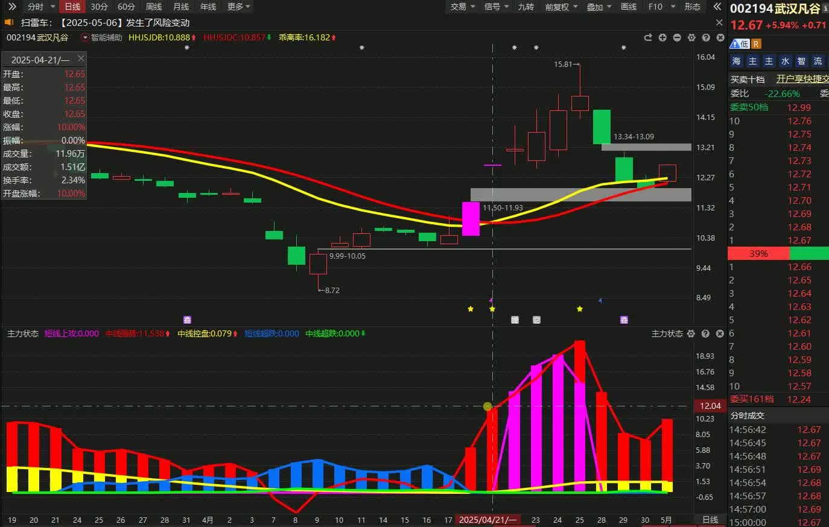Toggle the 九转 indicator on the chart
829x527 pixels.
[526, 7]
